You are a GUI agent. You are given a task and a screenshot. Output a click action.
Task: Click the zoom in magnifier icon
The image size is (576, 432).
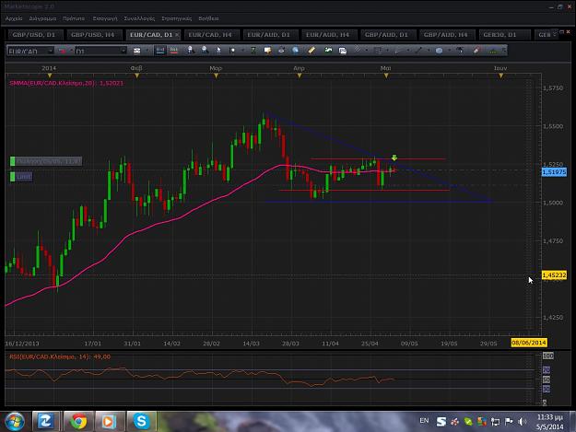[190, 51]
